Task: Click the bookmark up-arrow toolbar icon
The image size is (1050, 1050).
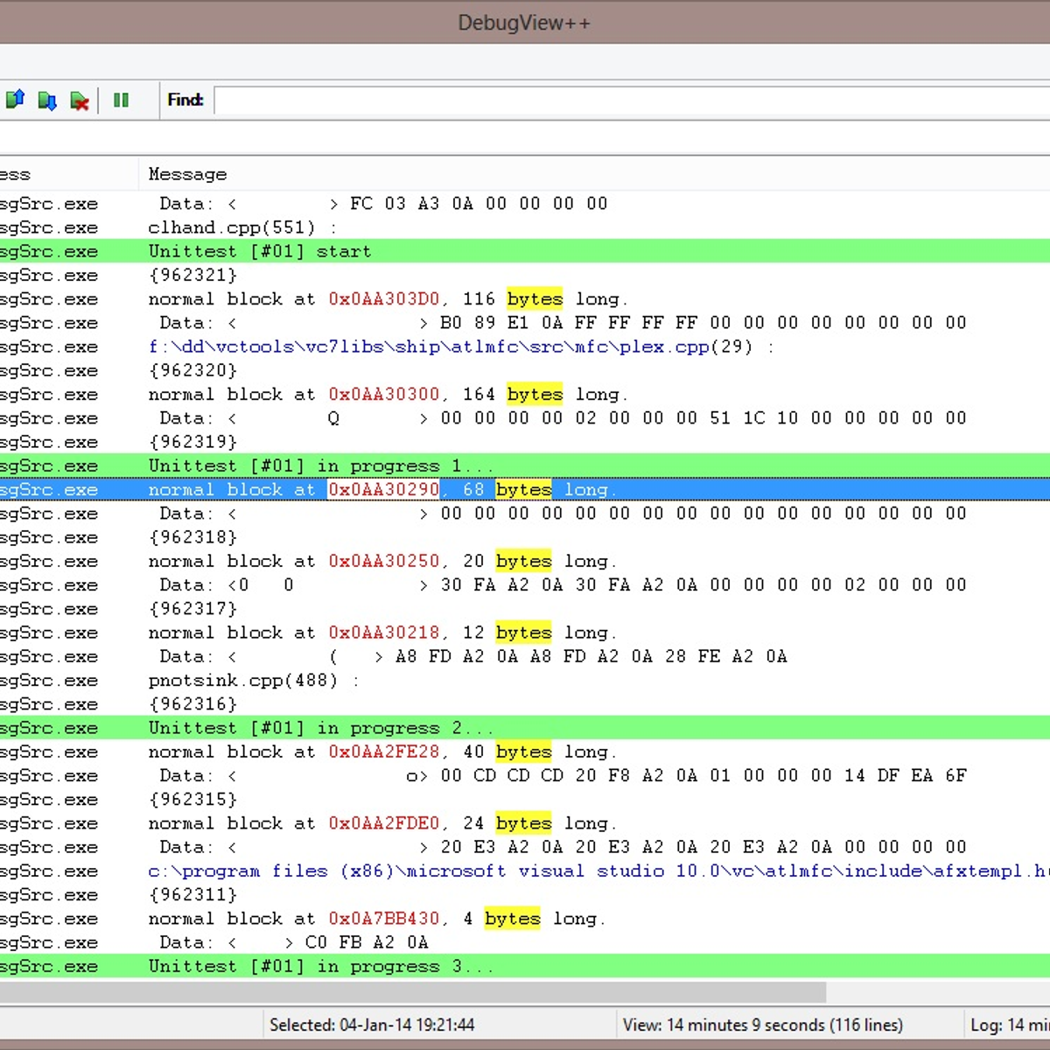Action: 15,99
